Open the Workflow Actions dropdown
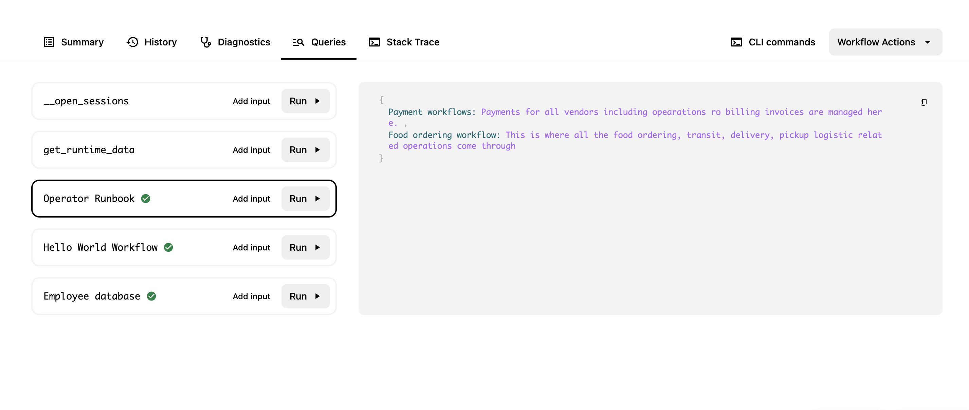The height and width of the screenshot is (410, 969). tap(885, 42)
